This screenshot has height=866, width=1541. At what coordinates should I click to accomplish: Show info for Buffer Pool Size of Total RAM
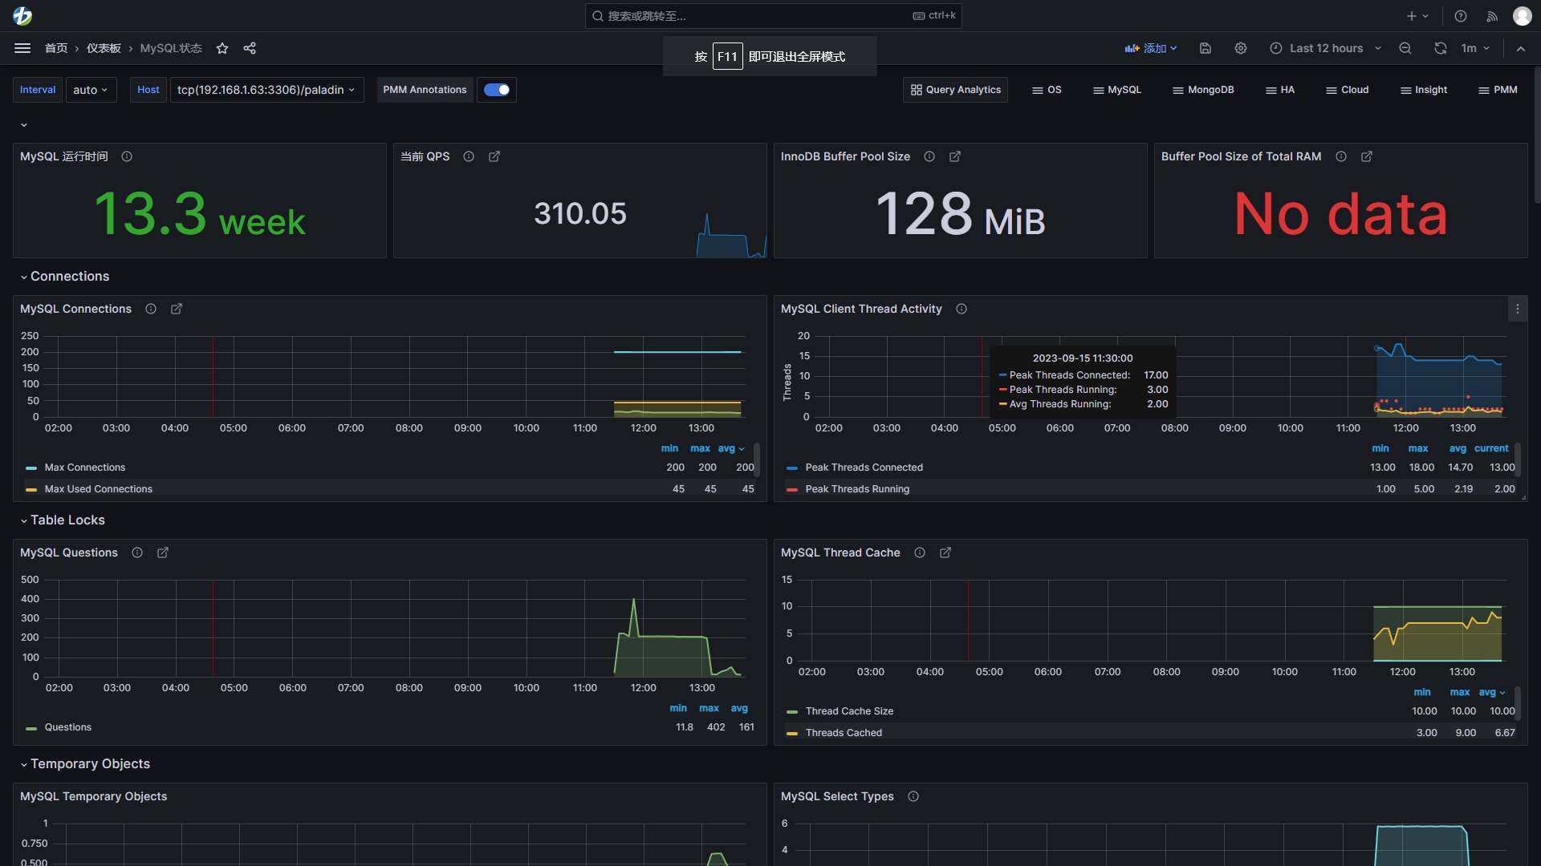point(1341,156)
